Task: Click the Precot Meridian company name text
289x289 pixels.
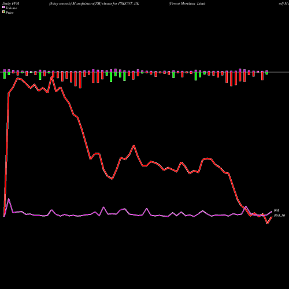Action: (187, 3)
